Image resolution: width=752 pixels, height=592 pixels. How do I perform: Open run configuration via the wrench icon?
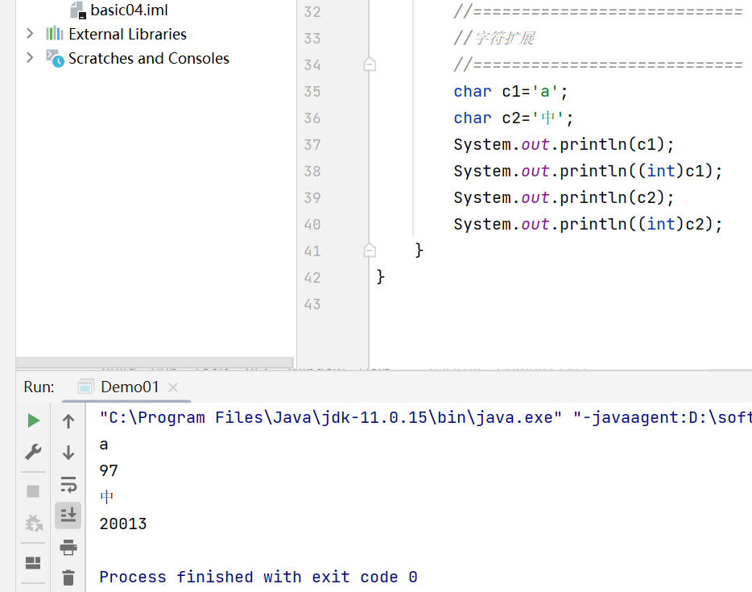pos(33,452)
